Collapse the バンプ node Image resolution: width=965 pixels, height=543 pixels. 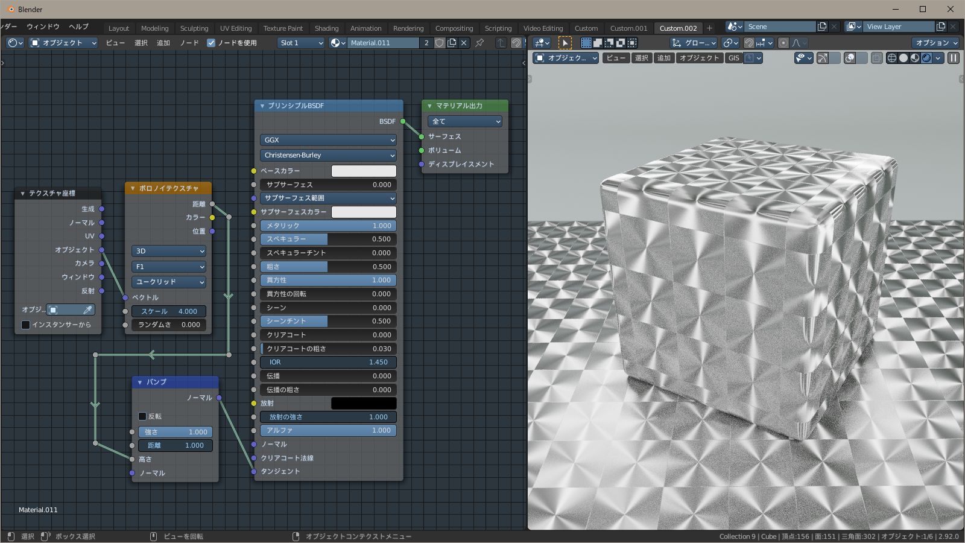click(x=140, y=382)
